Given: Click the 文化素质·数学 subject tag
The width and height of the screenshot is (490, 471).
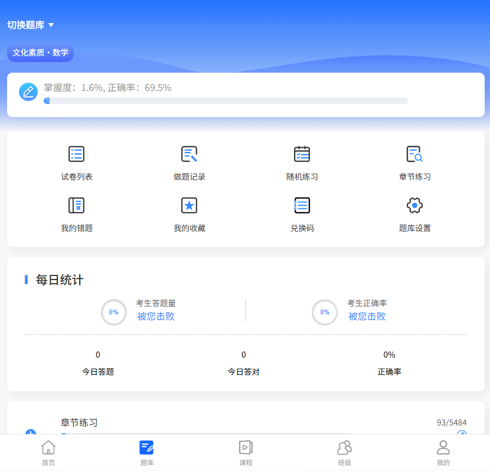Looking at the screenshot, I should (40, 53).
